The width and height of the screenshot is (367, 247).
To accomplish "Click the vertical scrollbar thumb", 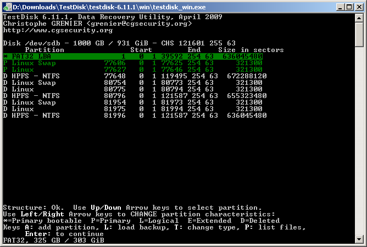I will pos(359,35).
